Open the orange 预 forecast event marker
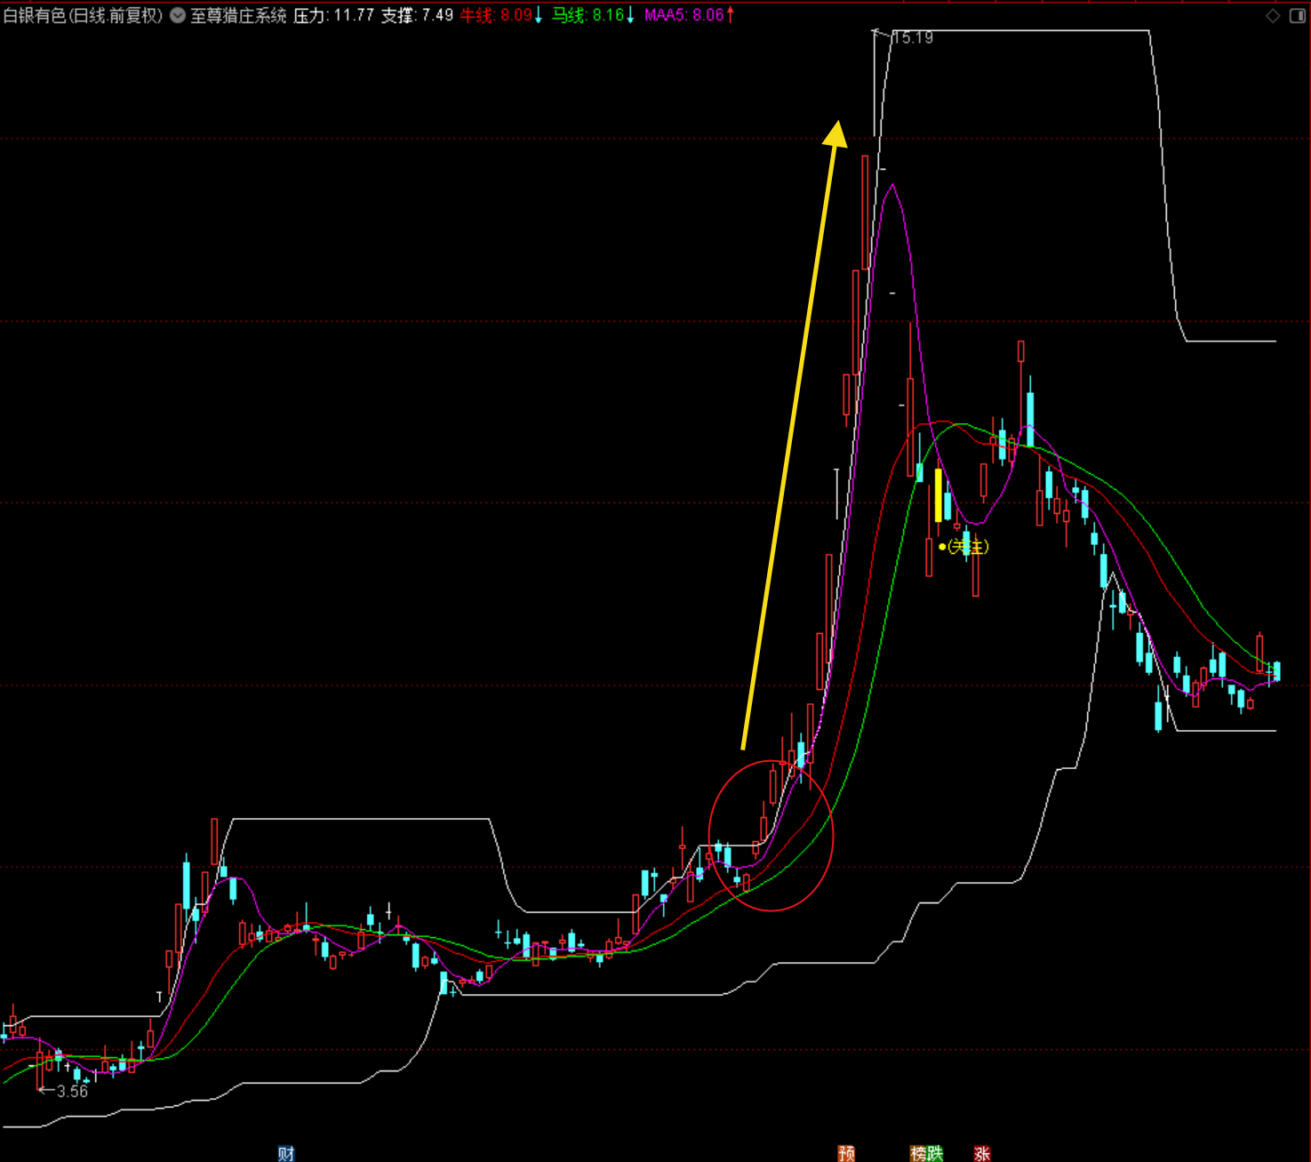 point(846,1153)
